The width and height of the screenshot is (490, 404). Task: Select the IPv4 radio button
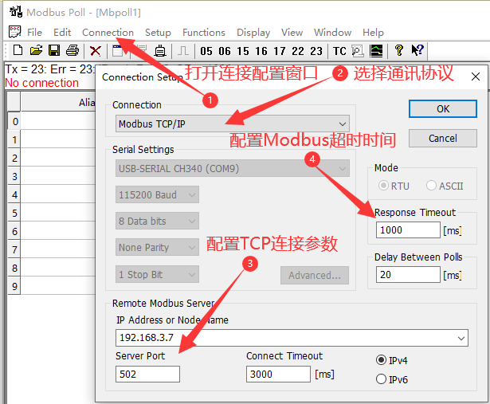(x=381, y=360)
